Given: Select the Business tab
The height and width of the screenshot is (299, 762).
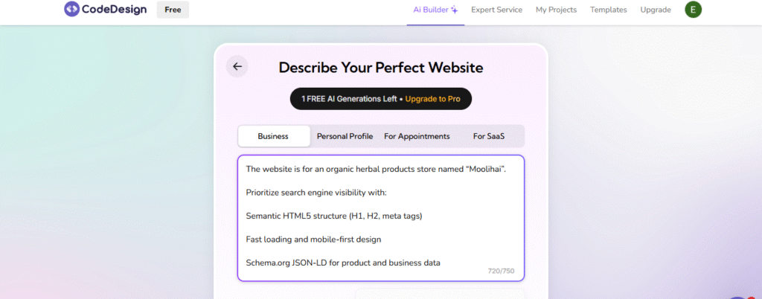Looking at the screenshot, I should (273, 136).
